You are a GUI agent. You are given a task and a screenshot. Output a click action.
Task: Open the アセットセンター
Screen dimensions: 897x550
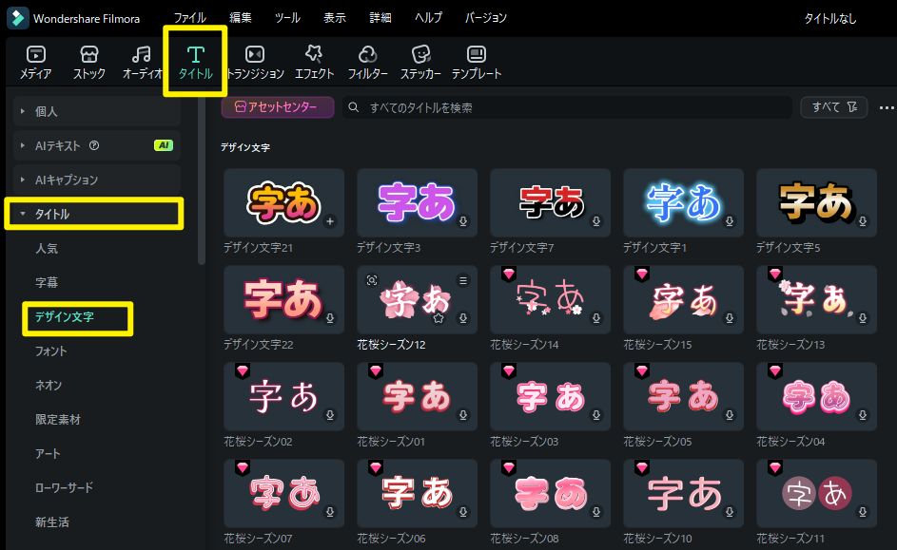click(277, 106)
